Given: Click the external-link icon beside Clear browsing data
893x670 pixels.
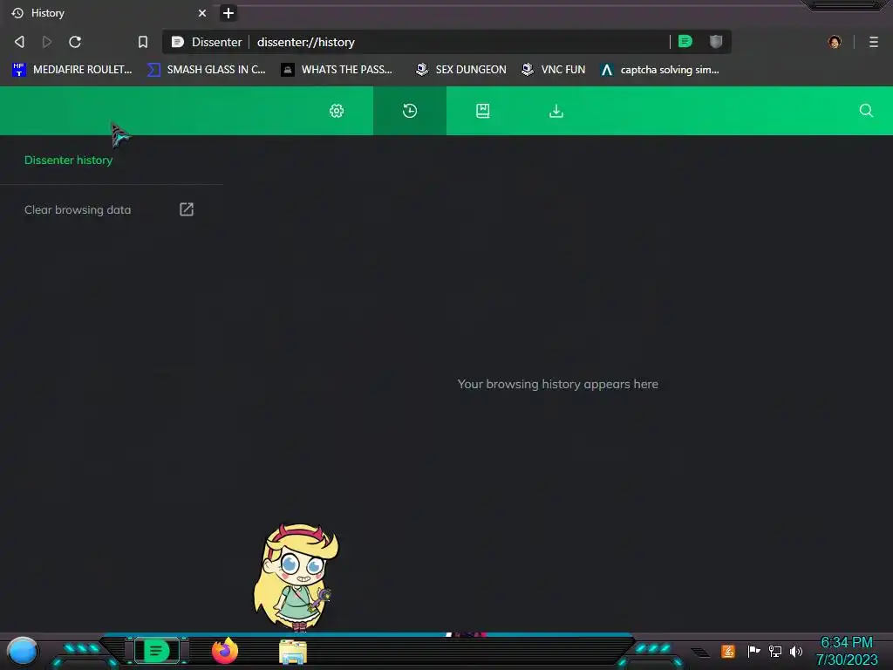Looking at the screenshot, I should [x=187, y=209].
